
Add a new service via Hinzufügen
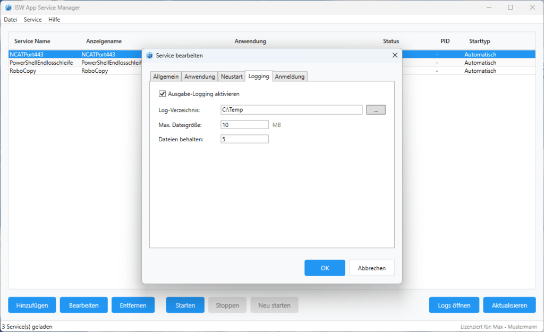point(31,305)
